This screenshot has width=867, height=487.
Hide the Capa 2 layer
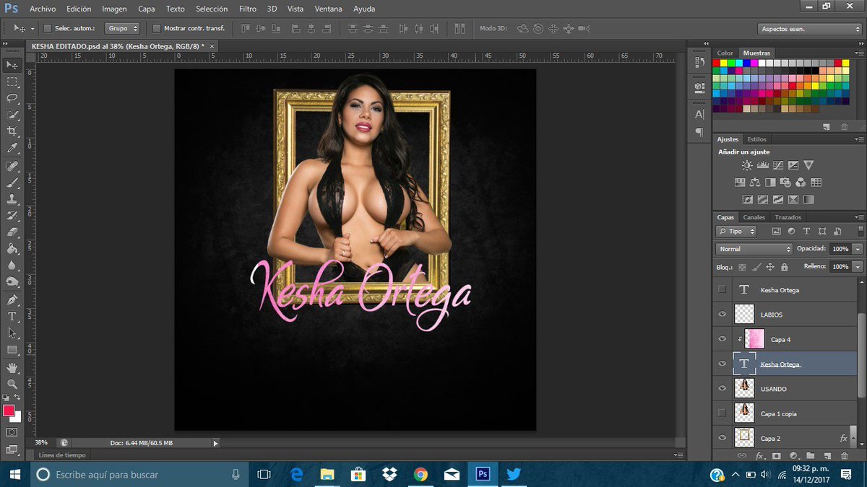tap(722, 438)
